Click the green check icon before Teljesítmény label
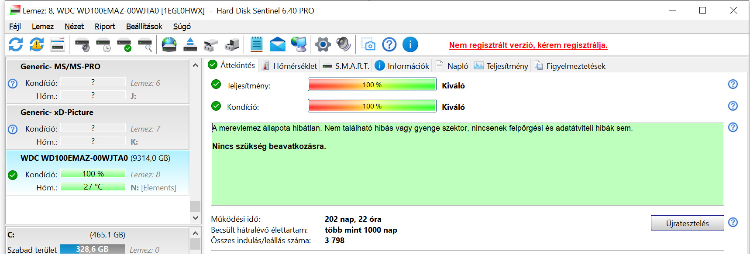This screenshot has width=750, height=254. [x=216, y=84]
